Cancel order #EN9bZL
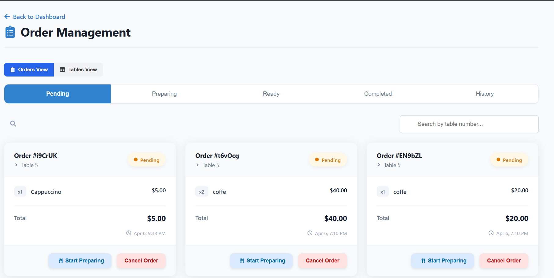This screenshot has height=278, width=554. pyautogui.click(x=504, y=261)
